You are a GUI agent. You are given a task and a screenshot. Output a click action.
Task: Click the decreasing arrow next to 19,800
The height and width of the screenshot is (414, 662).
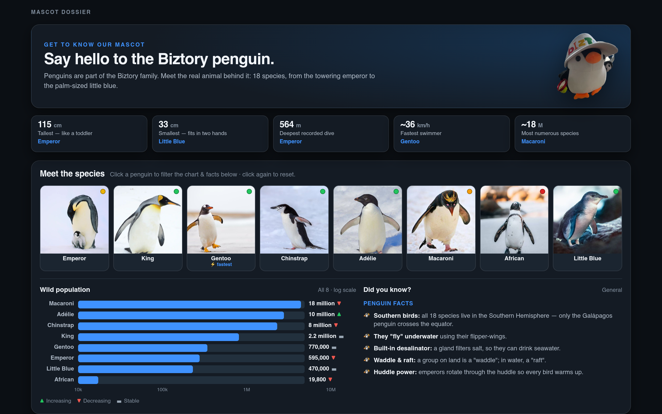(330, 379)
